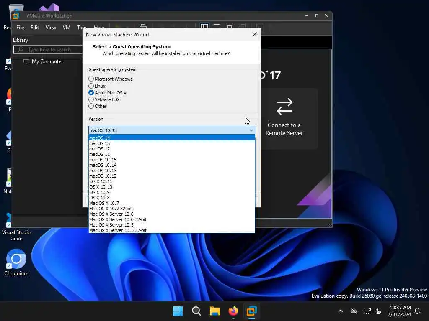Viewport: 429px width, 321px height.
Task: Select Mac OS X Server 10.6 entry
Action: click(x=171, y=214)
